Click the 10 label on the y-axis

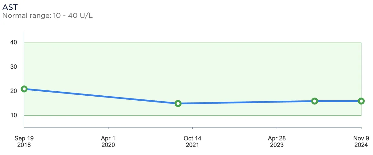(x=14, y=116)
